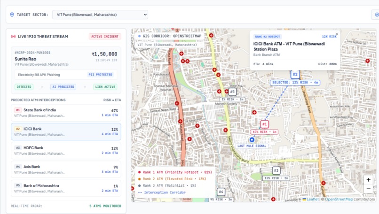The image size is (379, 214).
Task: Click the PII Protected tag
Action: pyautogui.click(x=100, y=75)
